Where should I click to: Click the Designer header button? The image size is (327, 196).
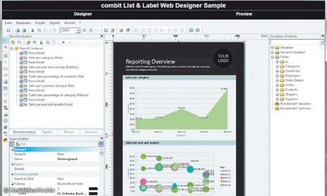pos(83,14)
